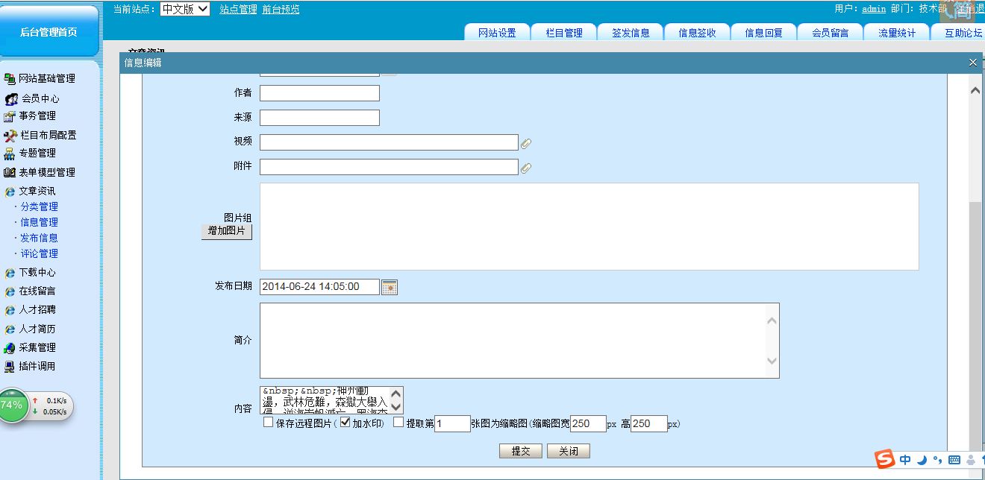Tick the 提取第 thumbnail extraction checkbox
This screenshot has height=480, width=985.
[x=398, y=423]
